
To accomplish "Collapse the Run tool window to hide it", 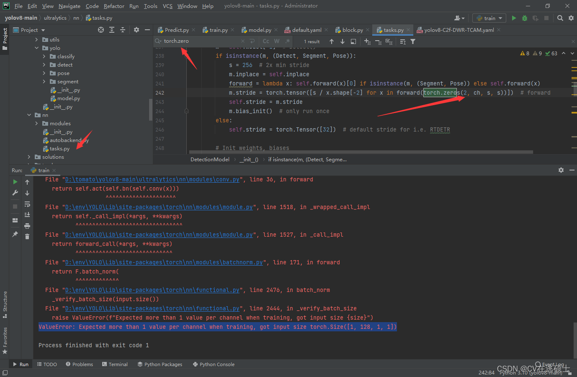I will 572,170.
